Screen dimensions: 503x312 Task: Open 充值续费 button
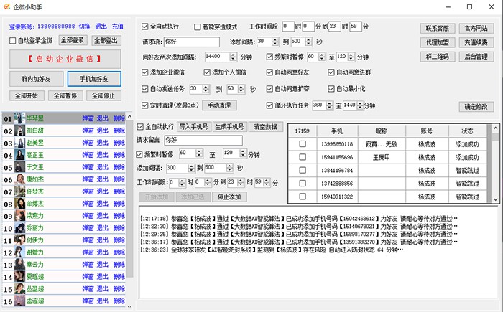[x=476, y=42]
